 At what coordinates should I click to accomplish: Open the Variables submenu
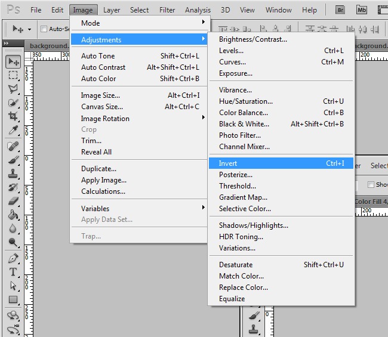[x=138, y=209]
